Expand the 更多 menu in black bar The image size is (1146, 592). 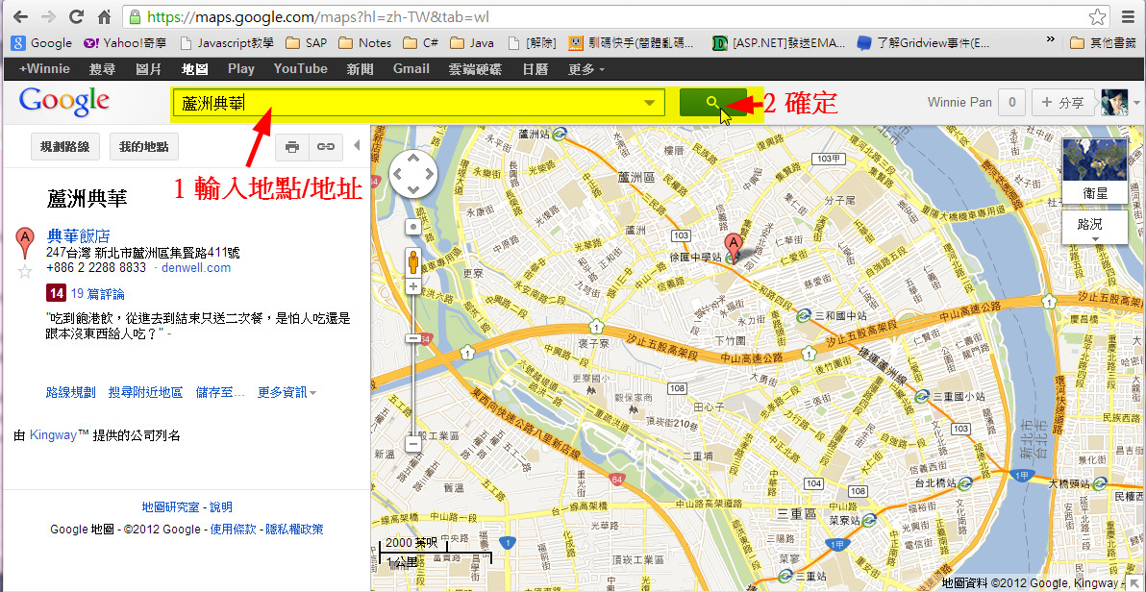[x=586, y=68]
